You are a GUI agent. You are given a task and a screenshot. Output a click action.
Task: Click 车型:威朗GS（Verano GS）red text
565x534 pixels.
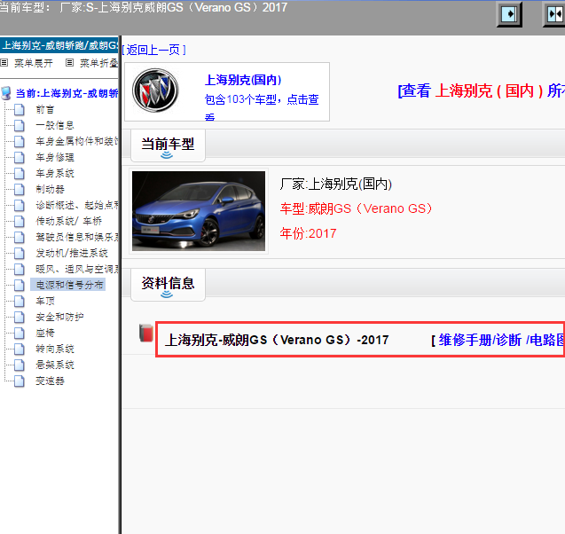357,208
